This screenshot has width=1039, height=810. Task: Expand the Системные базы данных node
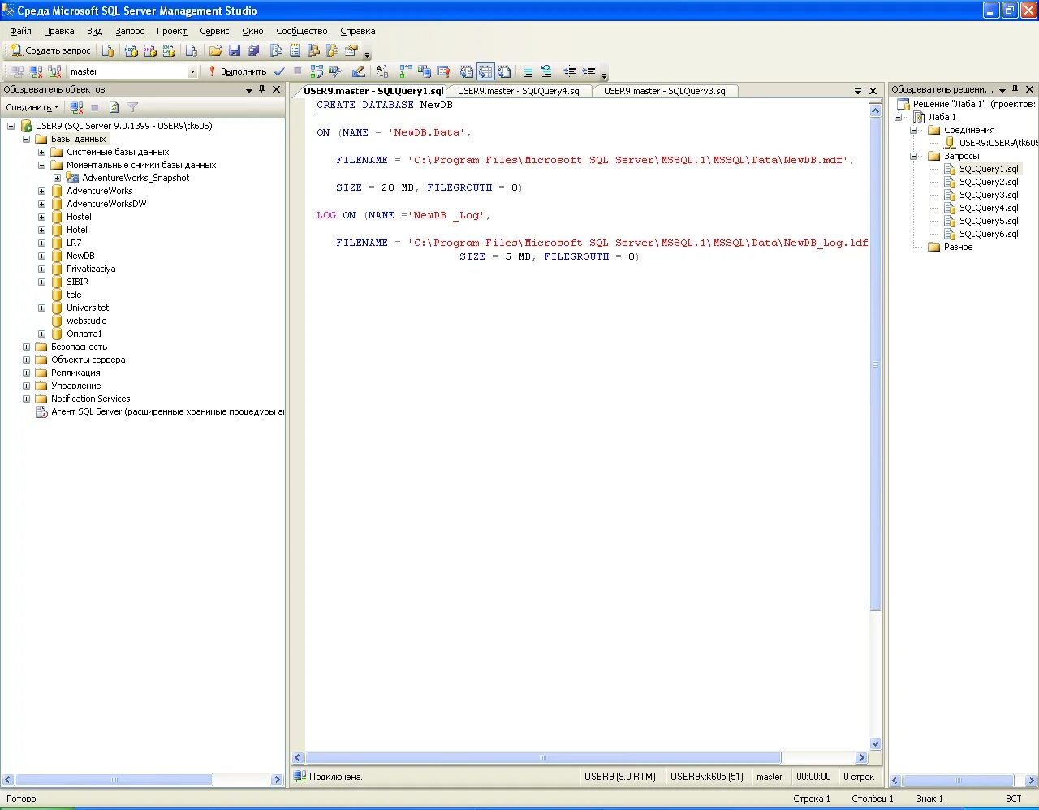tap(41, 152)
